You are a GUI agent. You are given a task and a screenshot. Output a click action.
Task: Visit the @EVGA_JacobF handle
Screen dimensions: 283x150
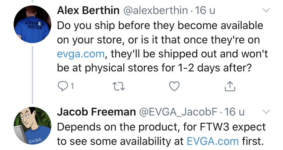pos(180,112)
